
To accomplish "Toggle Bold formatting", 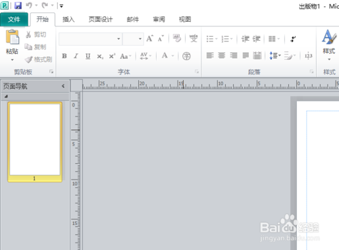I will click(x=64, y=56).
